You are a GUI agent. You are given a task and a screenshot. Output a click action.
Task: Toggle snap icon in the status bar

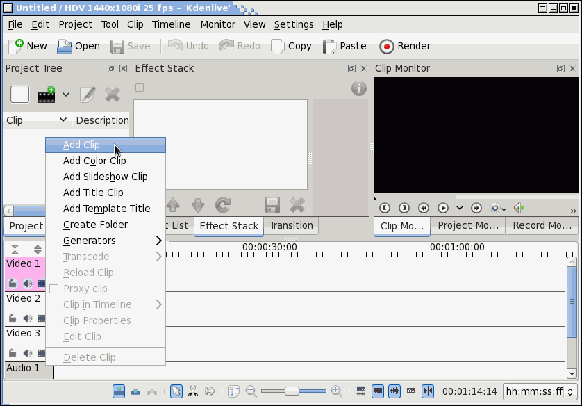[428, 391]
